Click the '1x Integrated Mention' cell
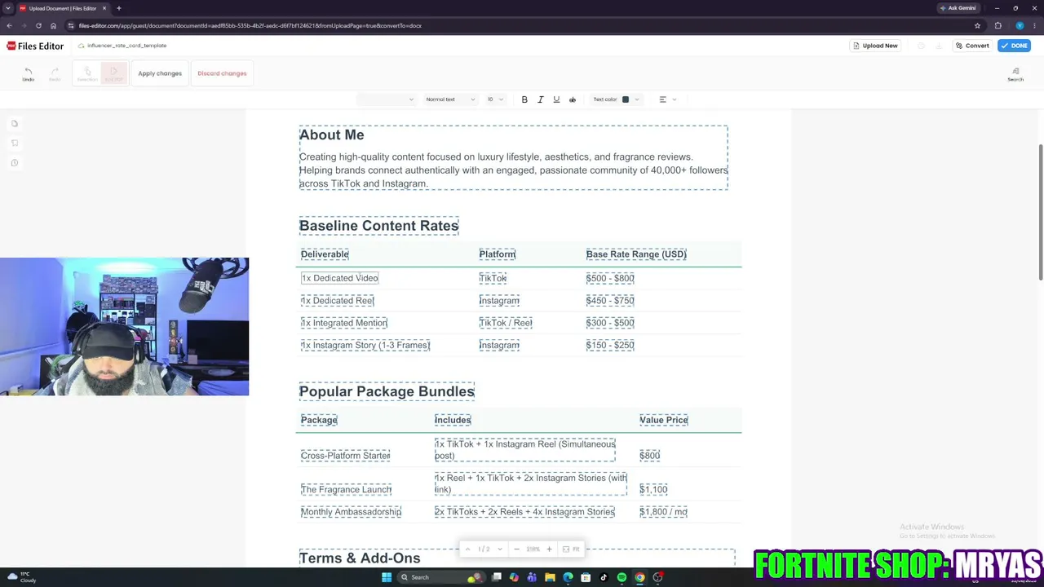Image resolution: width=1044 pixels, height=587 pixels. [343, 323]
